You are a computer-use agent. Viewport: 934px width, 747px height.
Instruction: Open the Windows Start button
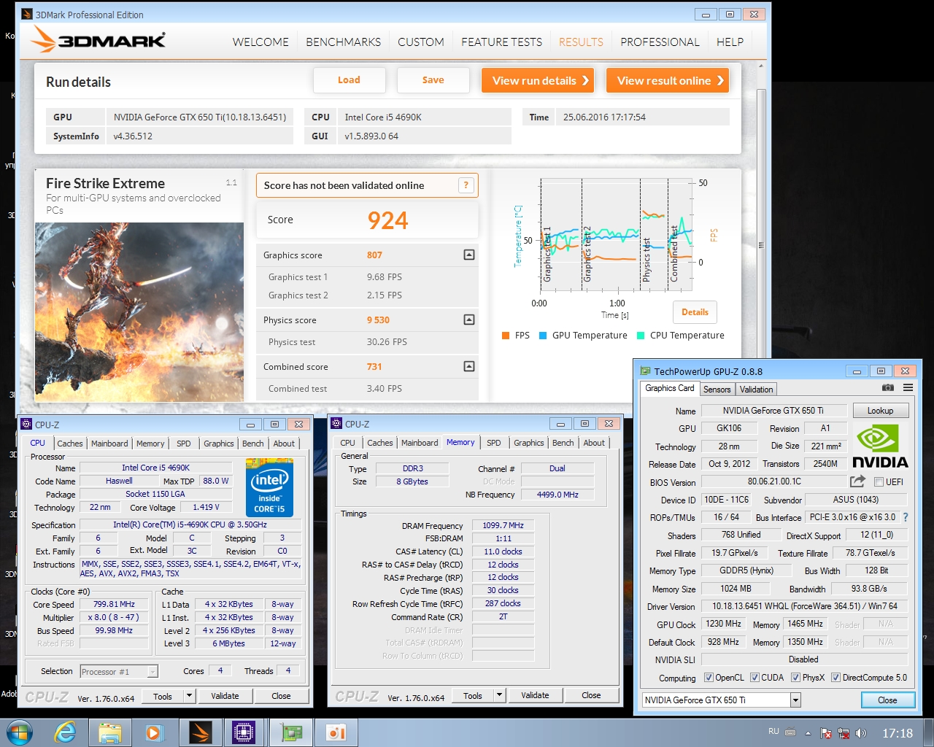19,732
